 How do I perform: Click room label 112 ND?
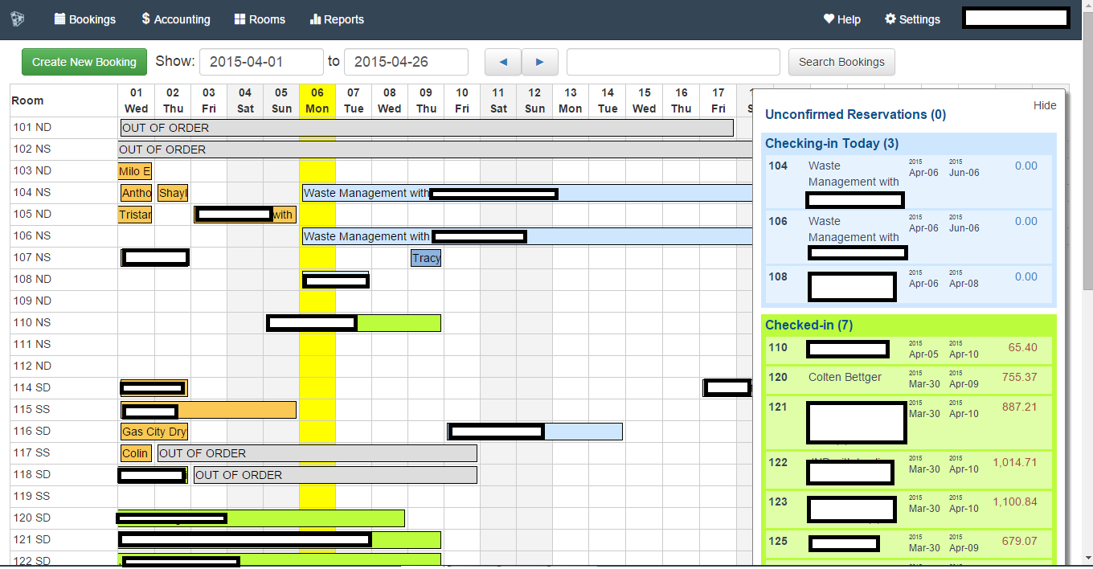32,366
